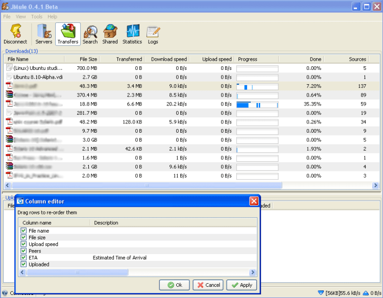Open the Shared files icon
The height and width of the screenshot is (298, 383).
110,34
